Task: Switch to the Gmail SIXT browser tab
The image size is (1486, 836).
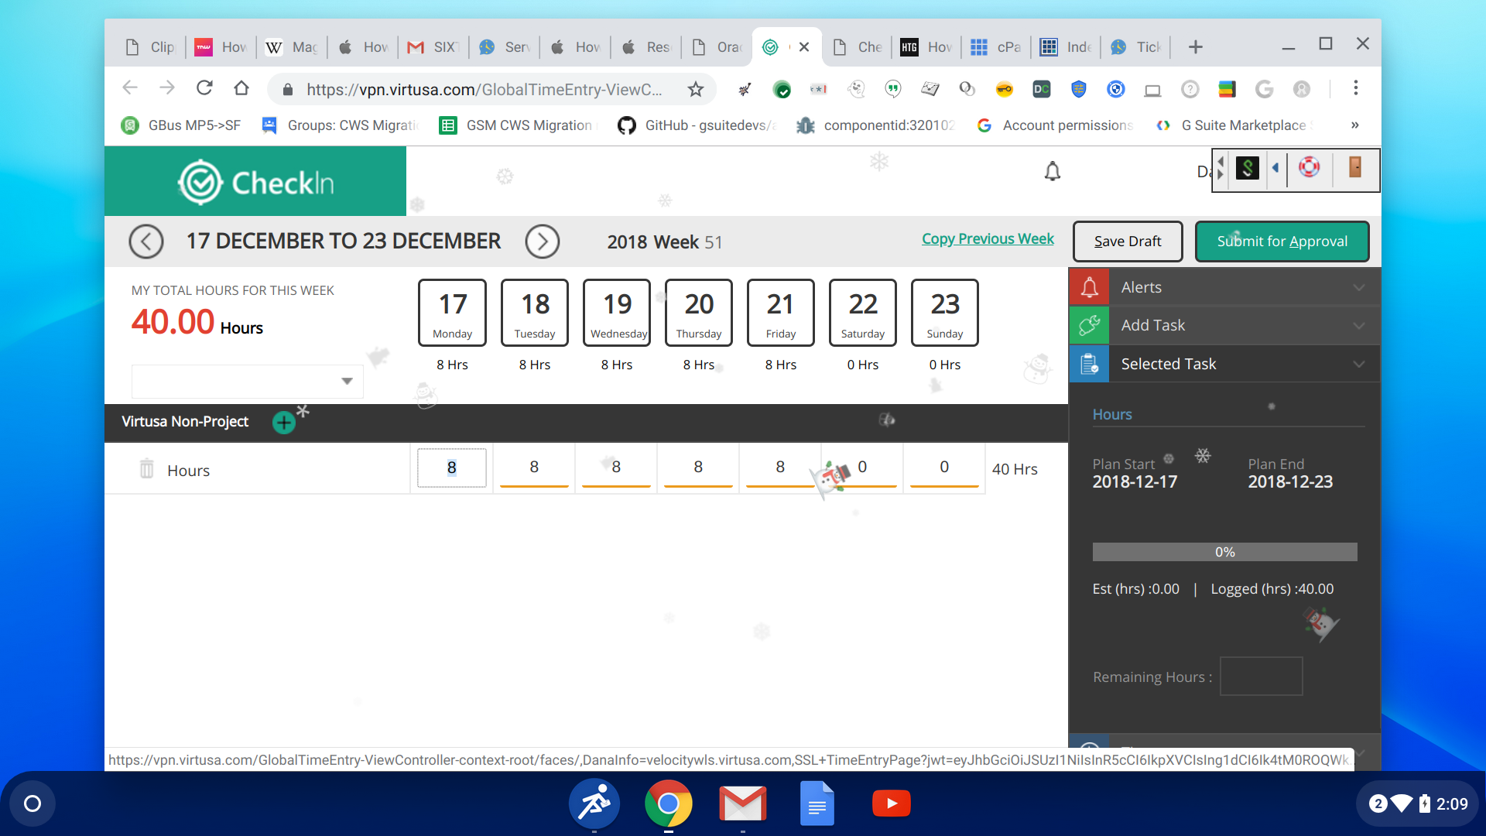Action: (433, 47)
